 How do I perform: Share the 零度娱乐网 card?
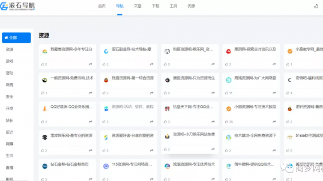coord(90,150)
